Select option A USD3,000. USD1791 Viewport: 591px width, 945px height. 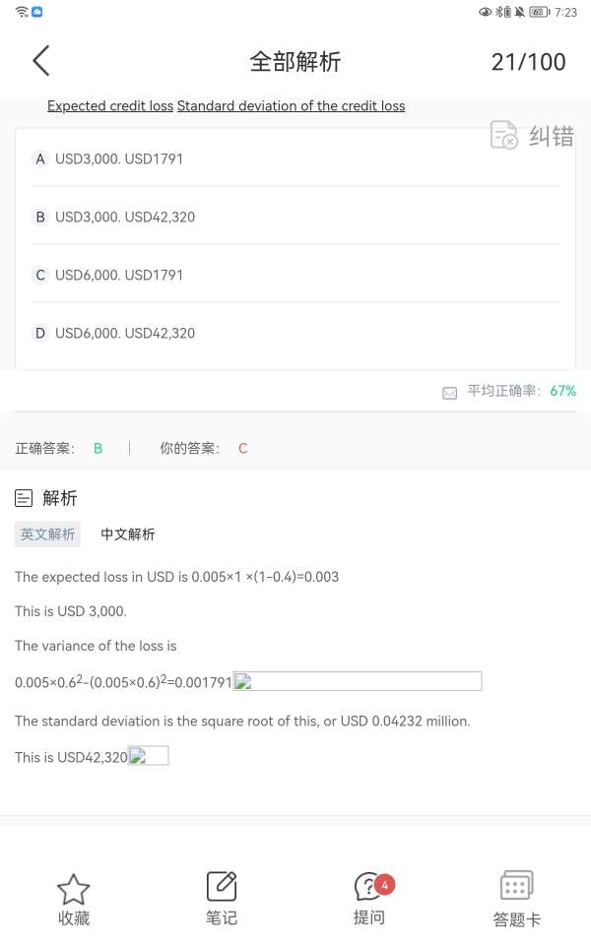(119, 158)
